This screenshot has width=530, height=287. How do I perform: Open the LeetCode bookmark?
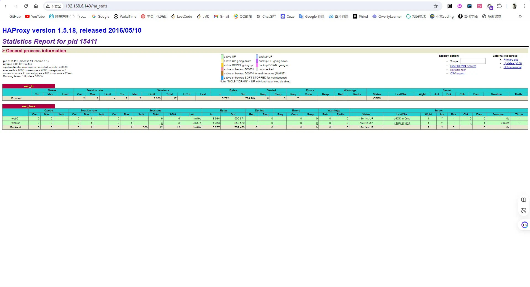click(181, 16)
